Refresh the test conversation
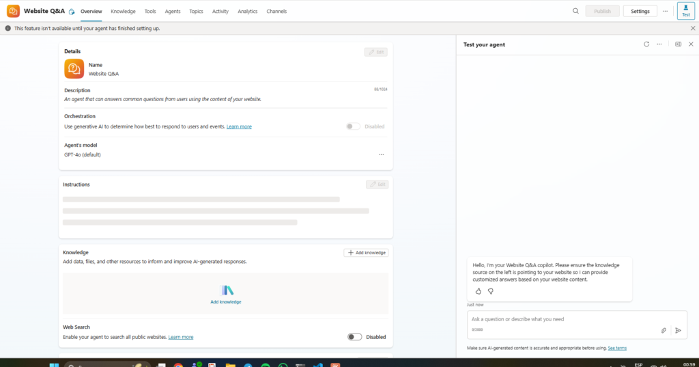Viewport: 699px width, 367px height. point(646,44)
